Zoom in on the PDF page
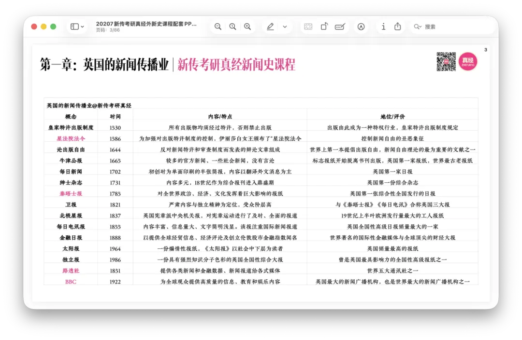Image resolution: width=522 pixels, height=340 pixels. coord(247,27)
